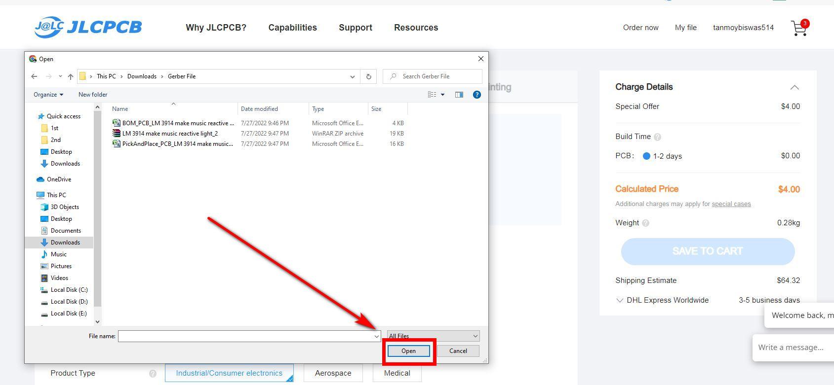Go back in the Open dialog
This screenshot has width=834, height=385.
click(x=34, y=76)
